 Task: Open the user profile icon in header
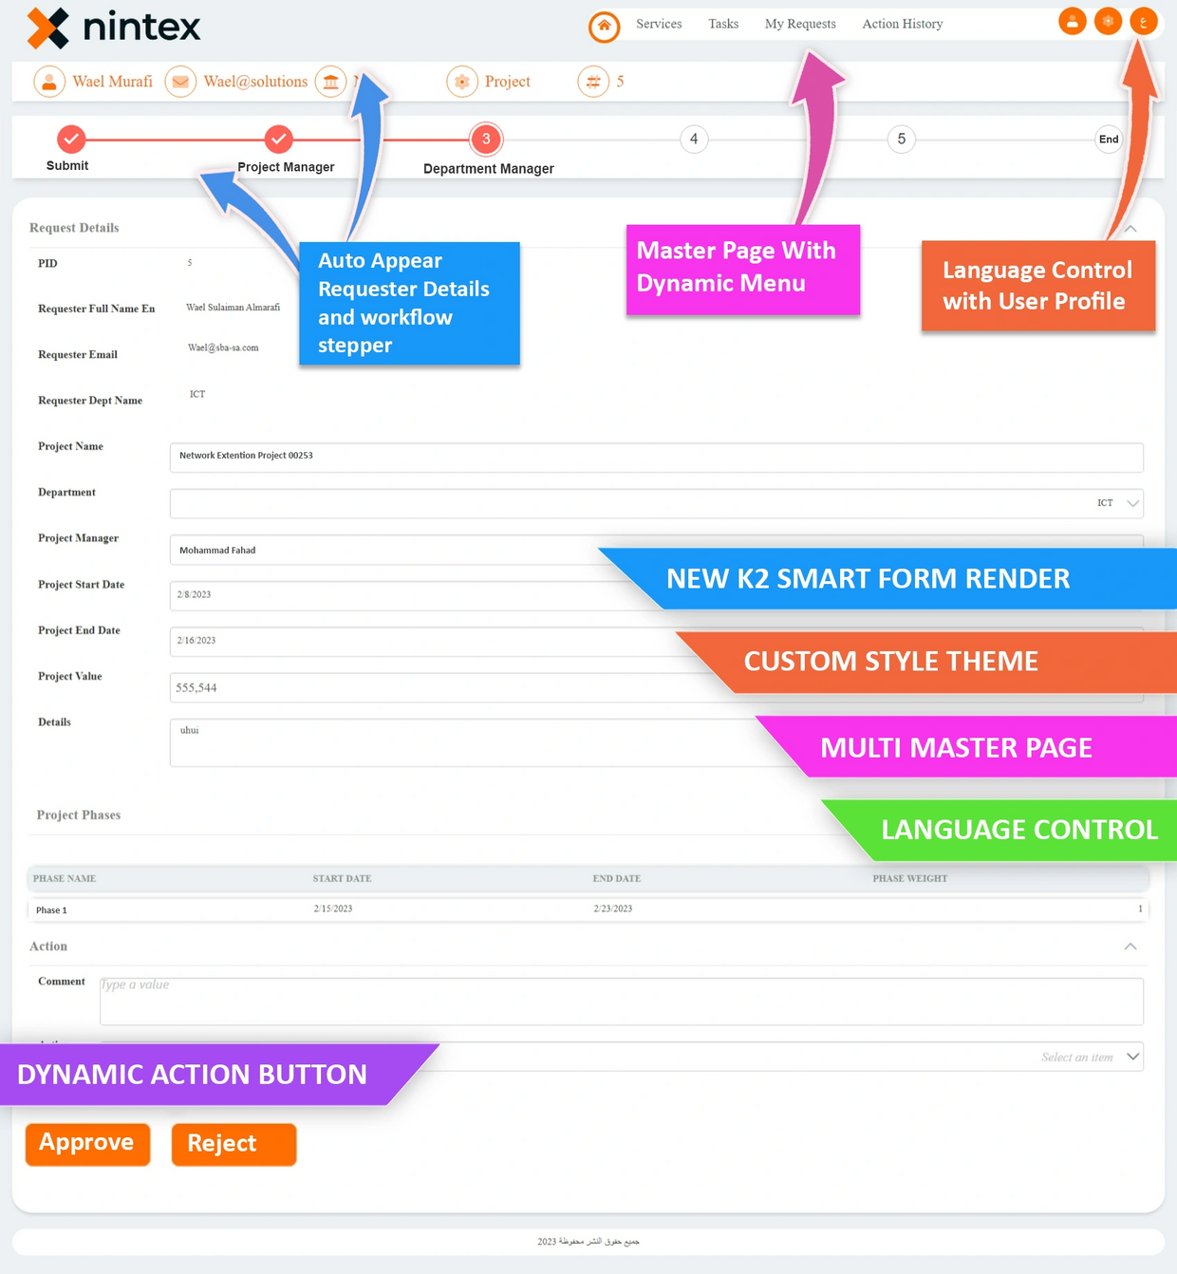[1072, 21]
